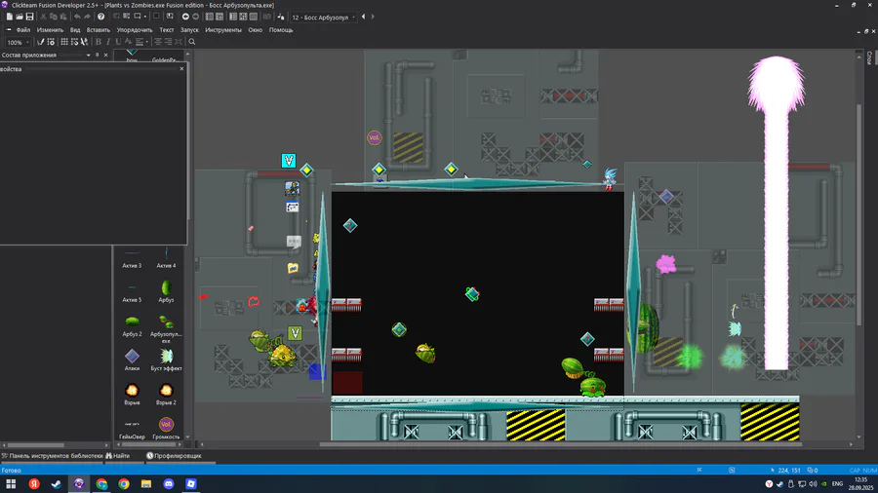Open Discord from the taskbar
The image size is (878, 493).
169,484
